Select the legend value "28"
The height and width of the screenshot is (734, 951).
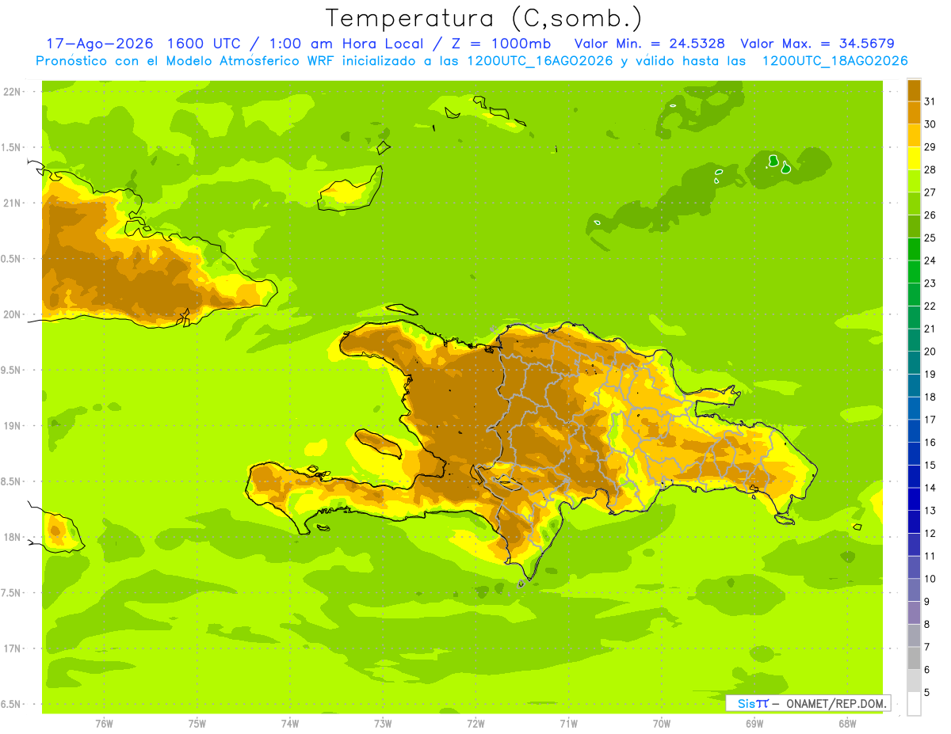(x=930, y=169)
